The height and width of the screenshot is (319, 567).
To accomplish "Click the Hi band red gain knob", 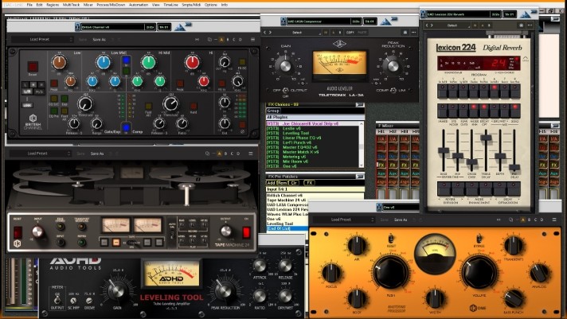I will (193, 62).
